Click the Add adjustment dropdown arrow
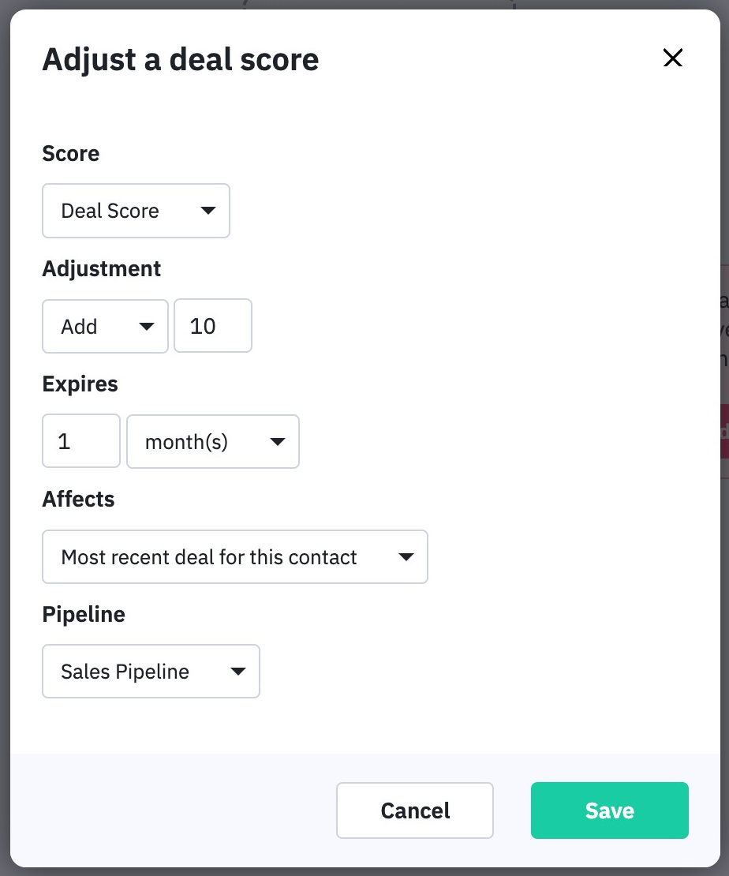Image resolution: width=729 pixels, height=876 pixels. (148, 326)
